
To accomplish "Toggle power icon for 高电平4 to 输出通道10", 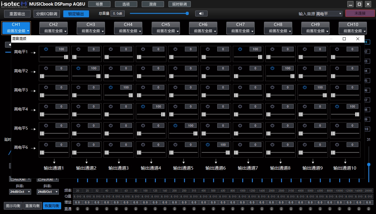I will (x=337, y=106).
